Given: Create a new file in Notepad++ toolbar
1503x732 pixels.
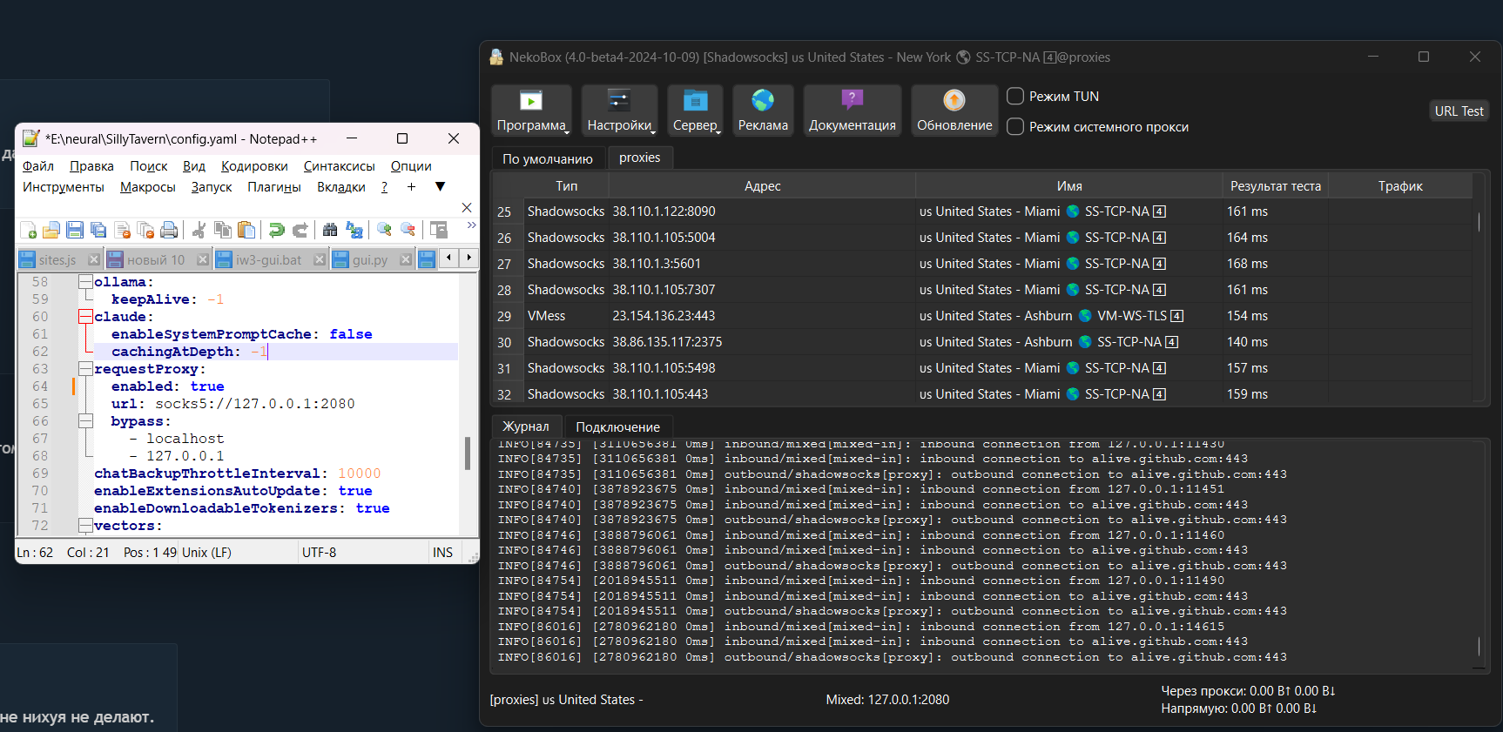Looking at the screenshot, I should pos(28,230).
